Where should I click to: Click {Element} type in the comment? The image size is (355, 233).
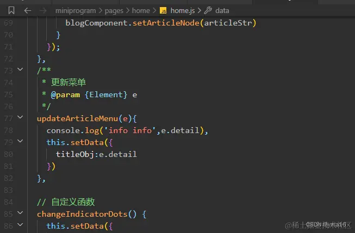pyautogui.click(x=106, y=95)
